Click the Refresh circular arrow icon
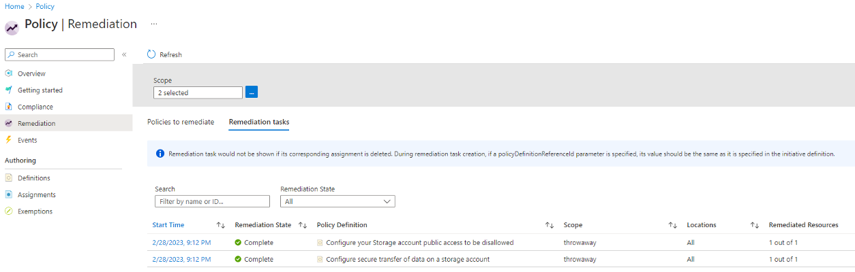The image size is (855, 272). [x=151, y=54]
